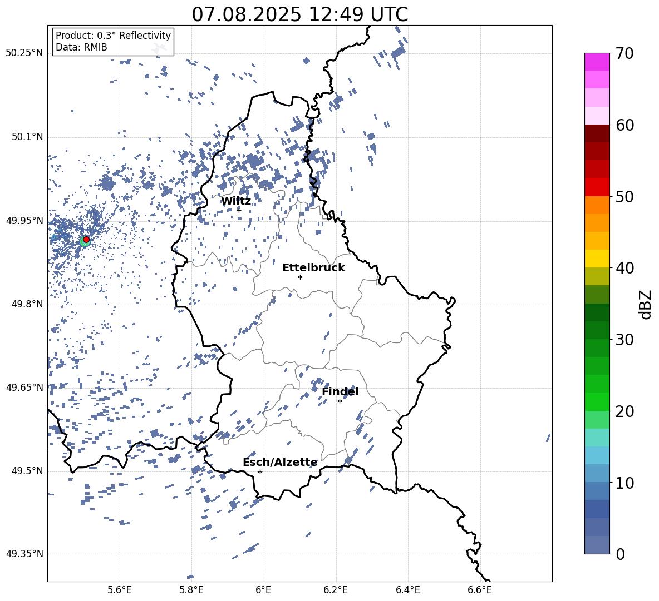This screenshot has width=659, height=601.
Task: Click the 70 dBZ colorbar label
Action: 624,53
